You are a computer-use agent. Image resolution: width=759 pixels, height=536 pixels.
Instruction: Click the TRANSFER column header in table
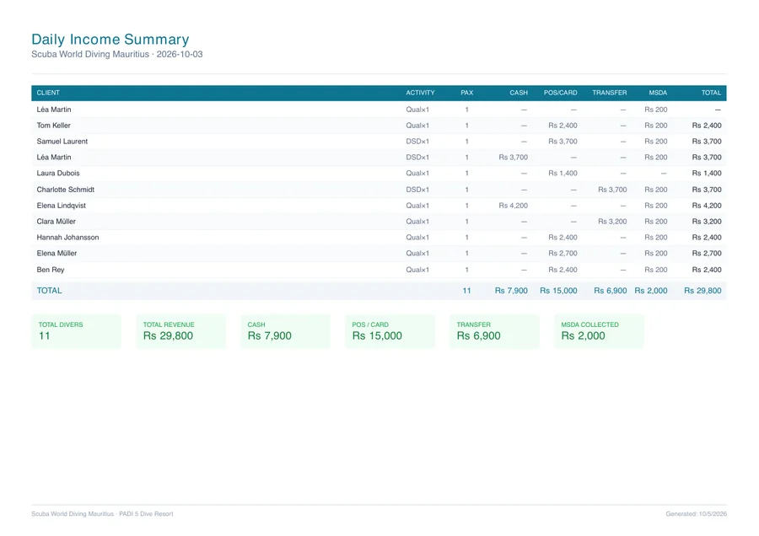click(x=610, y=93)
